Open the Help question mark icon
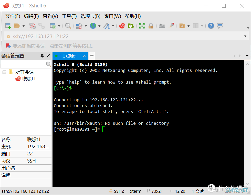 click(211, 26)
